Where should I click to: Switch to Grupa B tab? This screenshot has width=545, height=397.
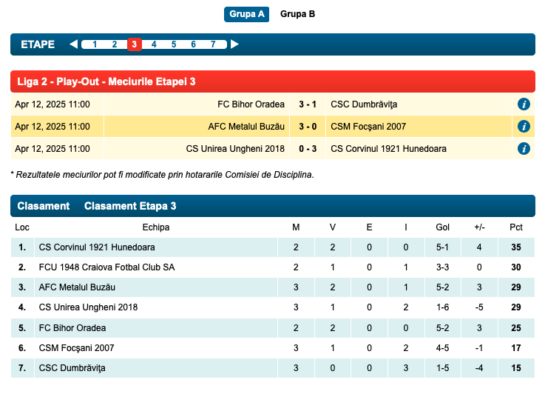297,14
